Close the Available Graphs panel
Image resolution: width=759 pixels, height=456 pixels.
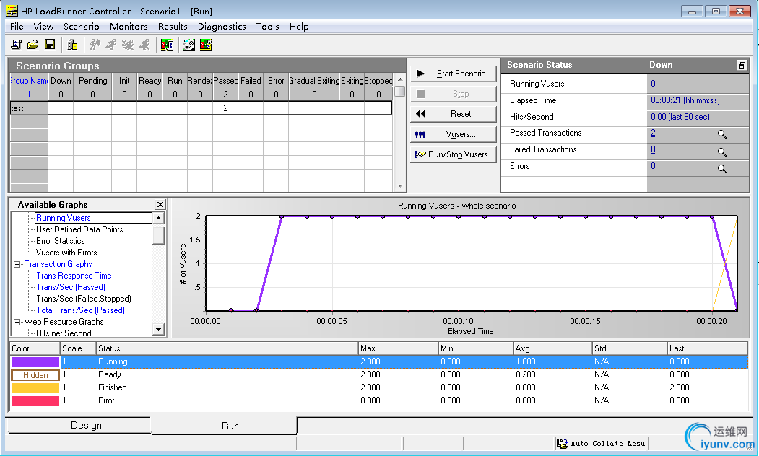pyautogui.click(x=160, y=204)
